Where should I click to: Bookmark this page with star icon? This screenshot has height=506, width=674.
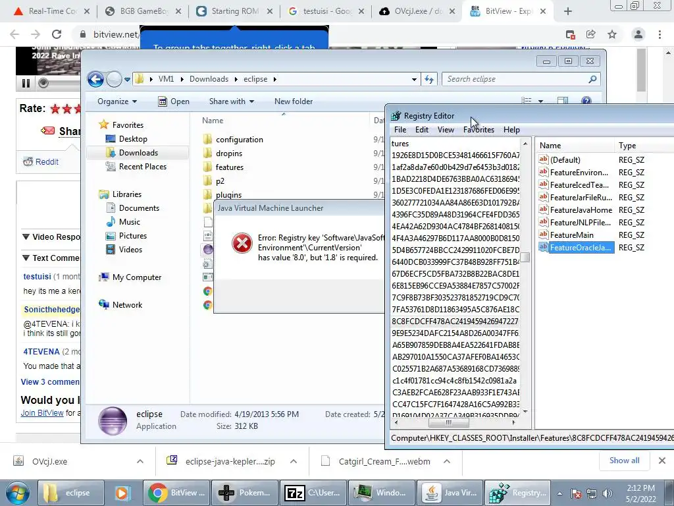(612, 34)
